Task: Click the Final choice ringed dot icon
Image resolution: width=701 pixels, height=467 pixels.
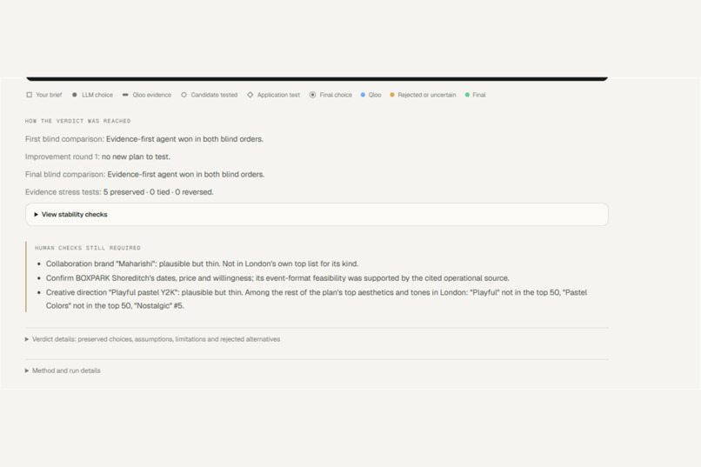Action: (312, 95)
